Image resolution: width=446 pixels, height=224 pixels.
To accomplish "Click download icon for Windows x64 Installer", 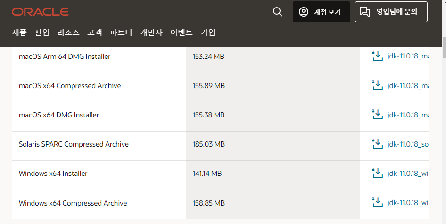I will coord(377,173).
